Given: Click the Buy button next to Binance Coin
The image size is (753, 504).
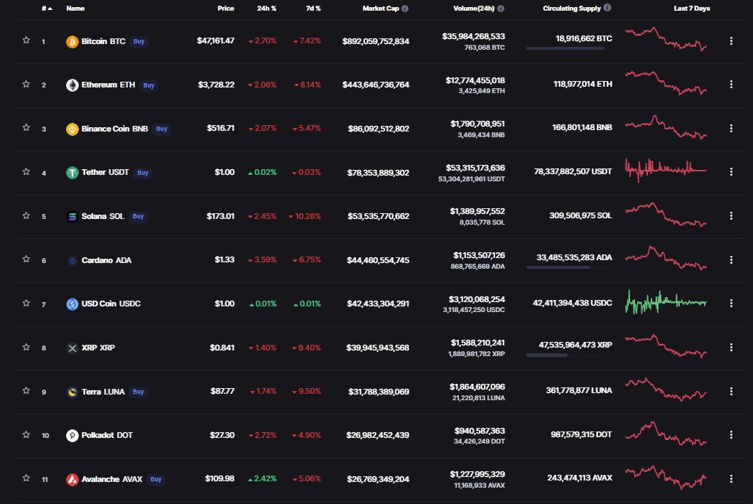Looking at the screenshot, I should coord(162,129).
